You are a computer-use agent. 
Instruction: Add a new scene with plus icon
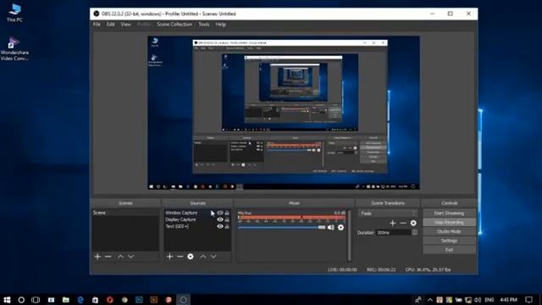point(97,257)
